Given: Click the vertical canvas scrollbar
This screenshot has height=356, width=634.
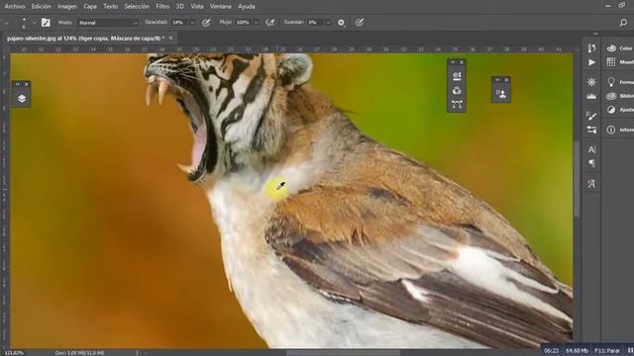Looking at the screenshot, I should [x=576, y=178].
